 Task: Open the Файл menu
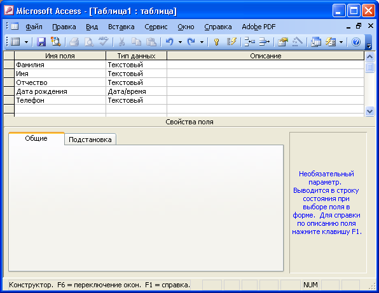coord(34,27)
